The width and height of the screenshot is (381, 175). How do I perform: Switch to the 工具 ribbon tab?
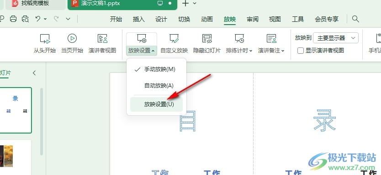point(298,19)
